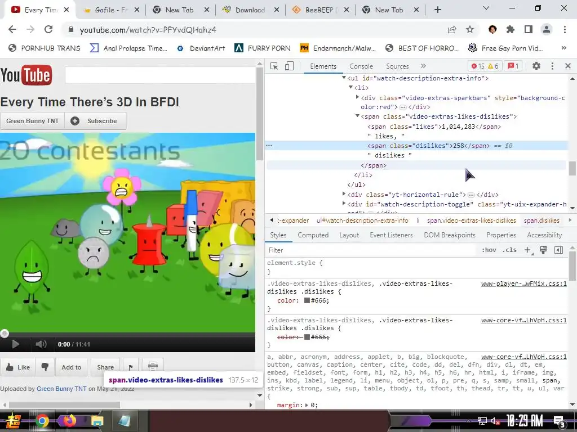Like the video
The height and width of the screenshot is (432, 577).
tap(17, 367)
